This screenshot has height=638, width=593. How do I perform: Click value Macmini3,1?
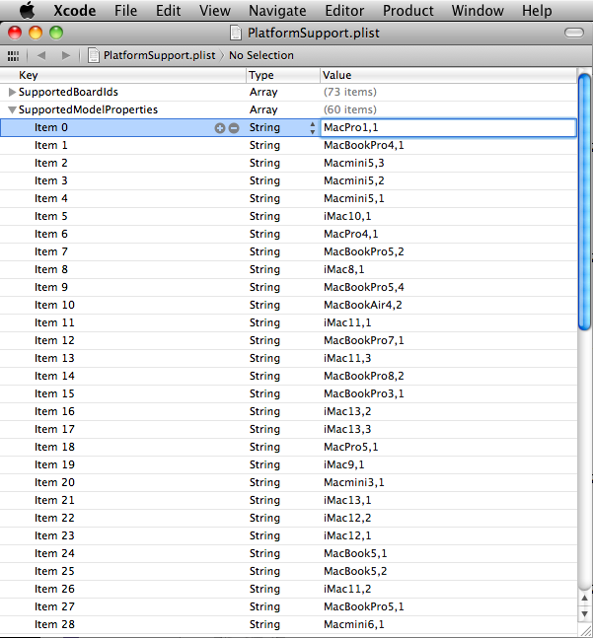(x=353, y=482)
